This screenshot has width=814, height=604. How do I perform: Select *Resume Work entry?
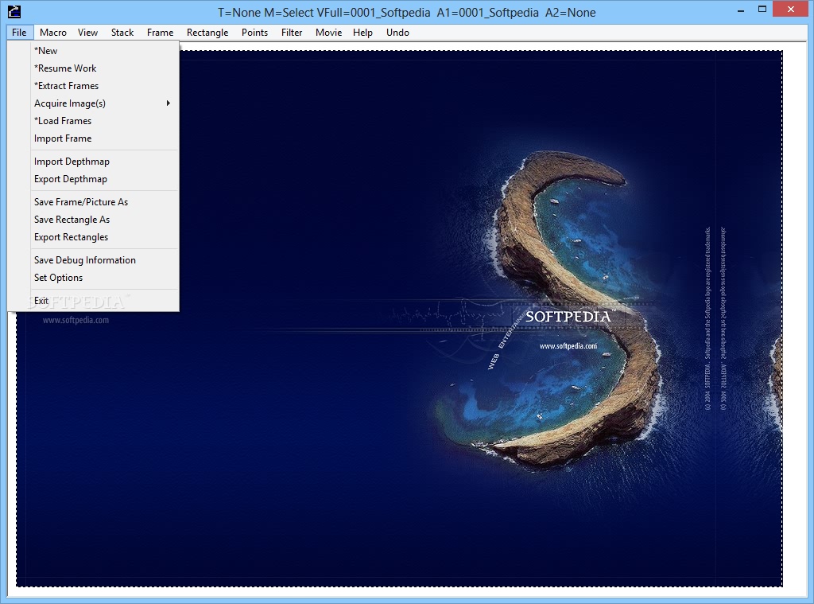pos(94,68)
